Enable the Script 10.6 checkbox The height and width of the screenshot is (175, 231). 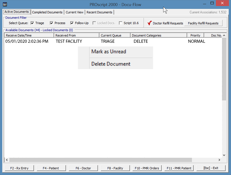tap(121, 23)
